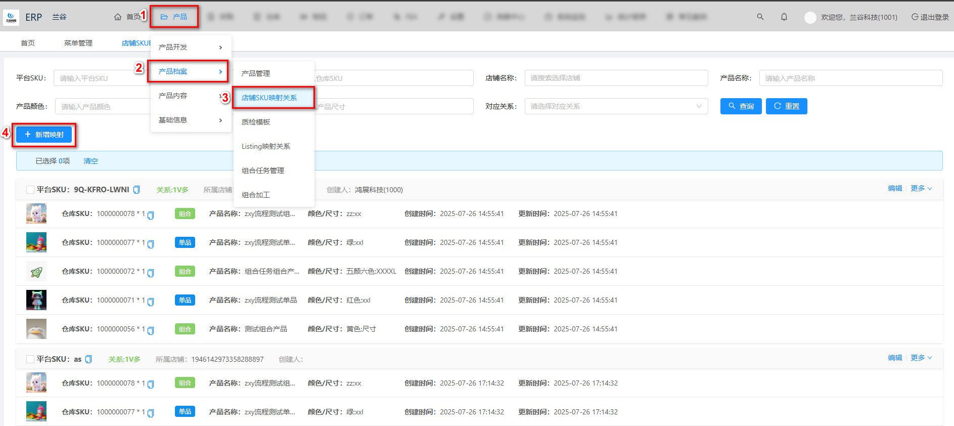Focus the 产品名称 input field
This screenshot has height=426, width=954.
[x=850, y=78]
